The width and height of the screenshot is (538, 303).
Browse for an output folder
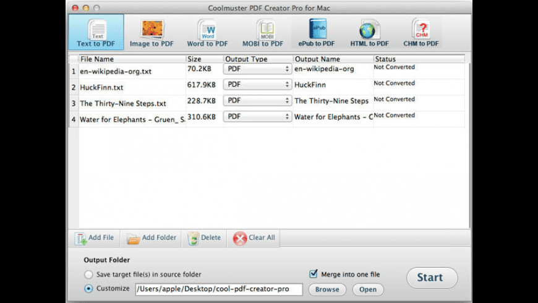(x=327, y=289)
